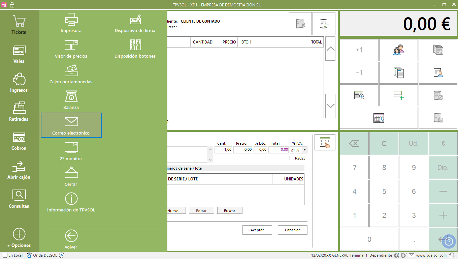Click the Total input field
This screenshot has height=259, width=458.
279,150
